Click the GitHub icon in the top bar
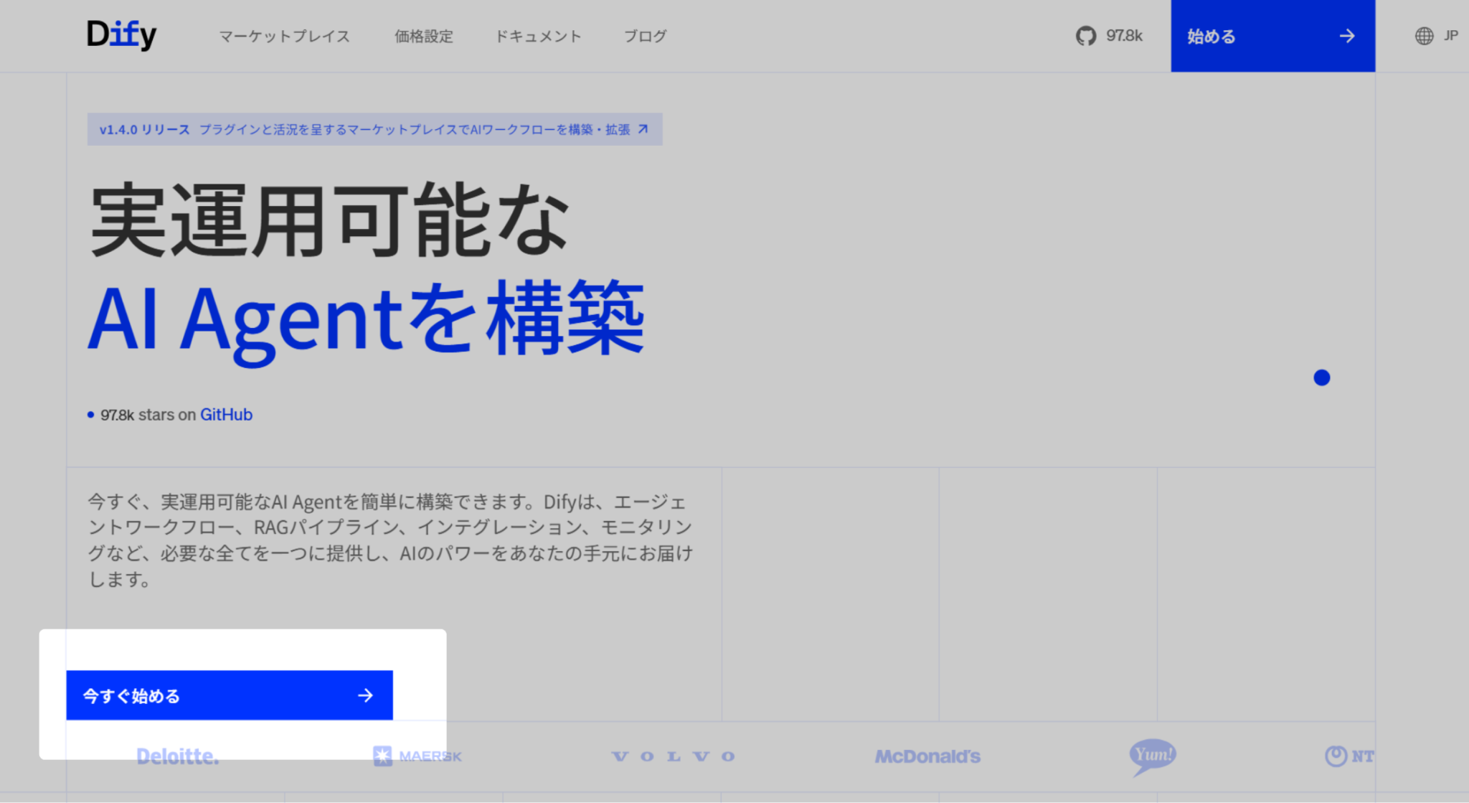The width and height of the screenshot is (1469, 803). 1085,34
